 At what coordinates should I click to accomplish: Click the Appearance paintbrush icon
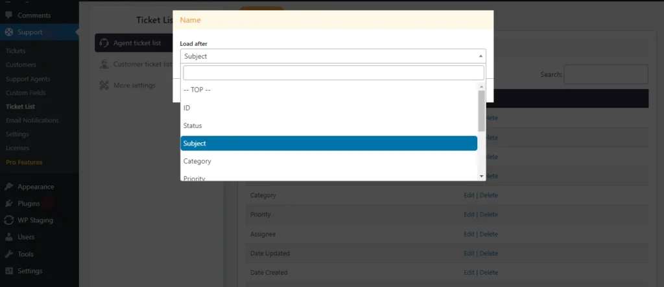point(8,187)
